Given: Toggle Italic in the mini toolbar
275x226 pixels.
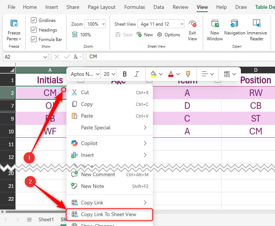Looking at the screenshot, I should click(137, 74).
